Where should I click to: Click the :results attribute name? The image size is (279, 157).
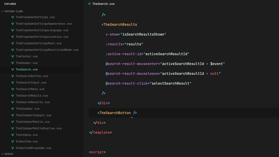click(x=114, y=44)
